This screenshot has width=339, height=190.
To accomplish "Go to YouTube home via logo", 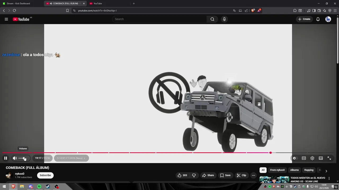I will [x=21, y=19].
